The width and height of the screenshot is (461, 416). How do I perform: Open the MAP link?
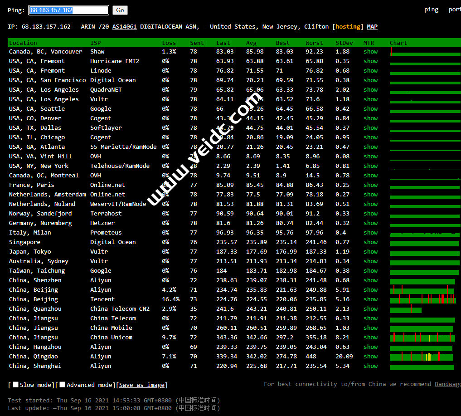372,27
